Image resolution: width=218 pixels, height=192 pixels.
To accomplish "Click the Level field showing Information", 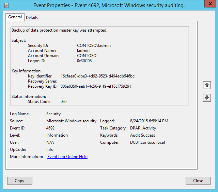I will pyautogui.click(x=57, y=135).
